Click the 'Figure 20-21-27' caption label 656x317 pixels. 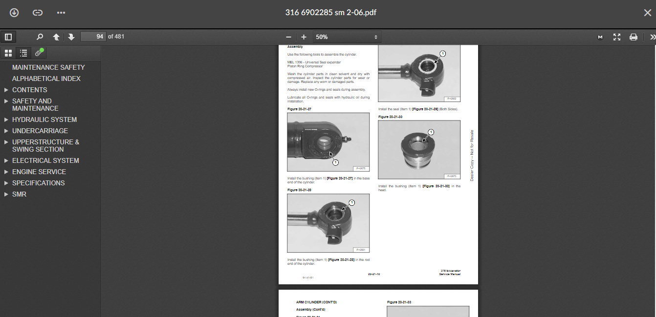[x=299, y=109]
